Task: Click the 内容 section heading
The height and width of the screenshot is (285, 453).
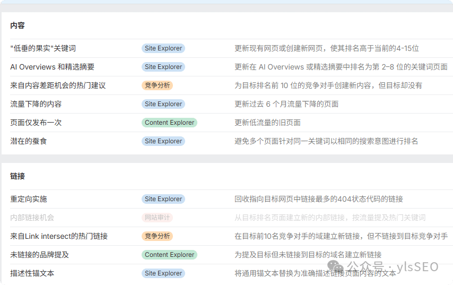Action: 18,25
